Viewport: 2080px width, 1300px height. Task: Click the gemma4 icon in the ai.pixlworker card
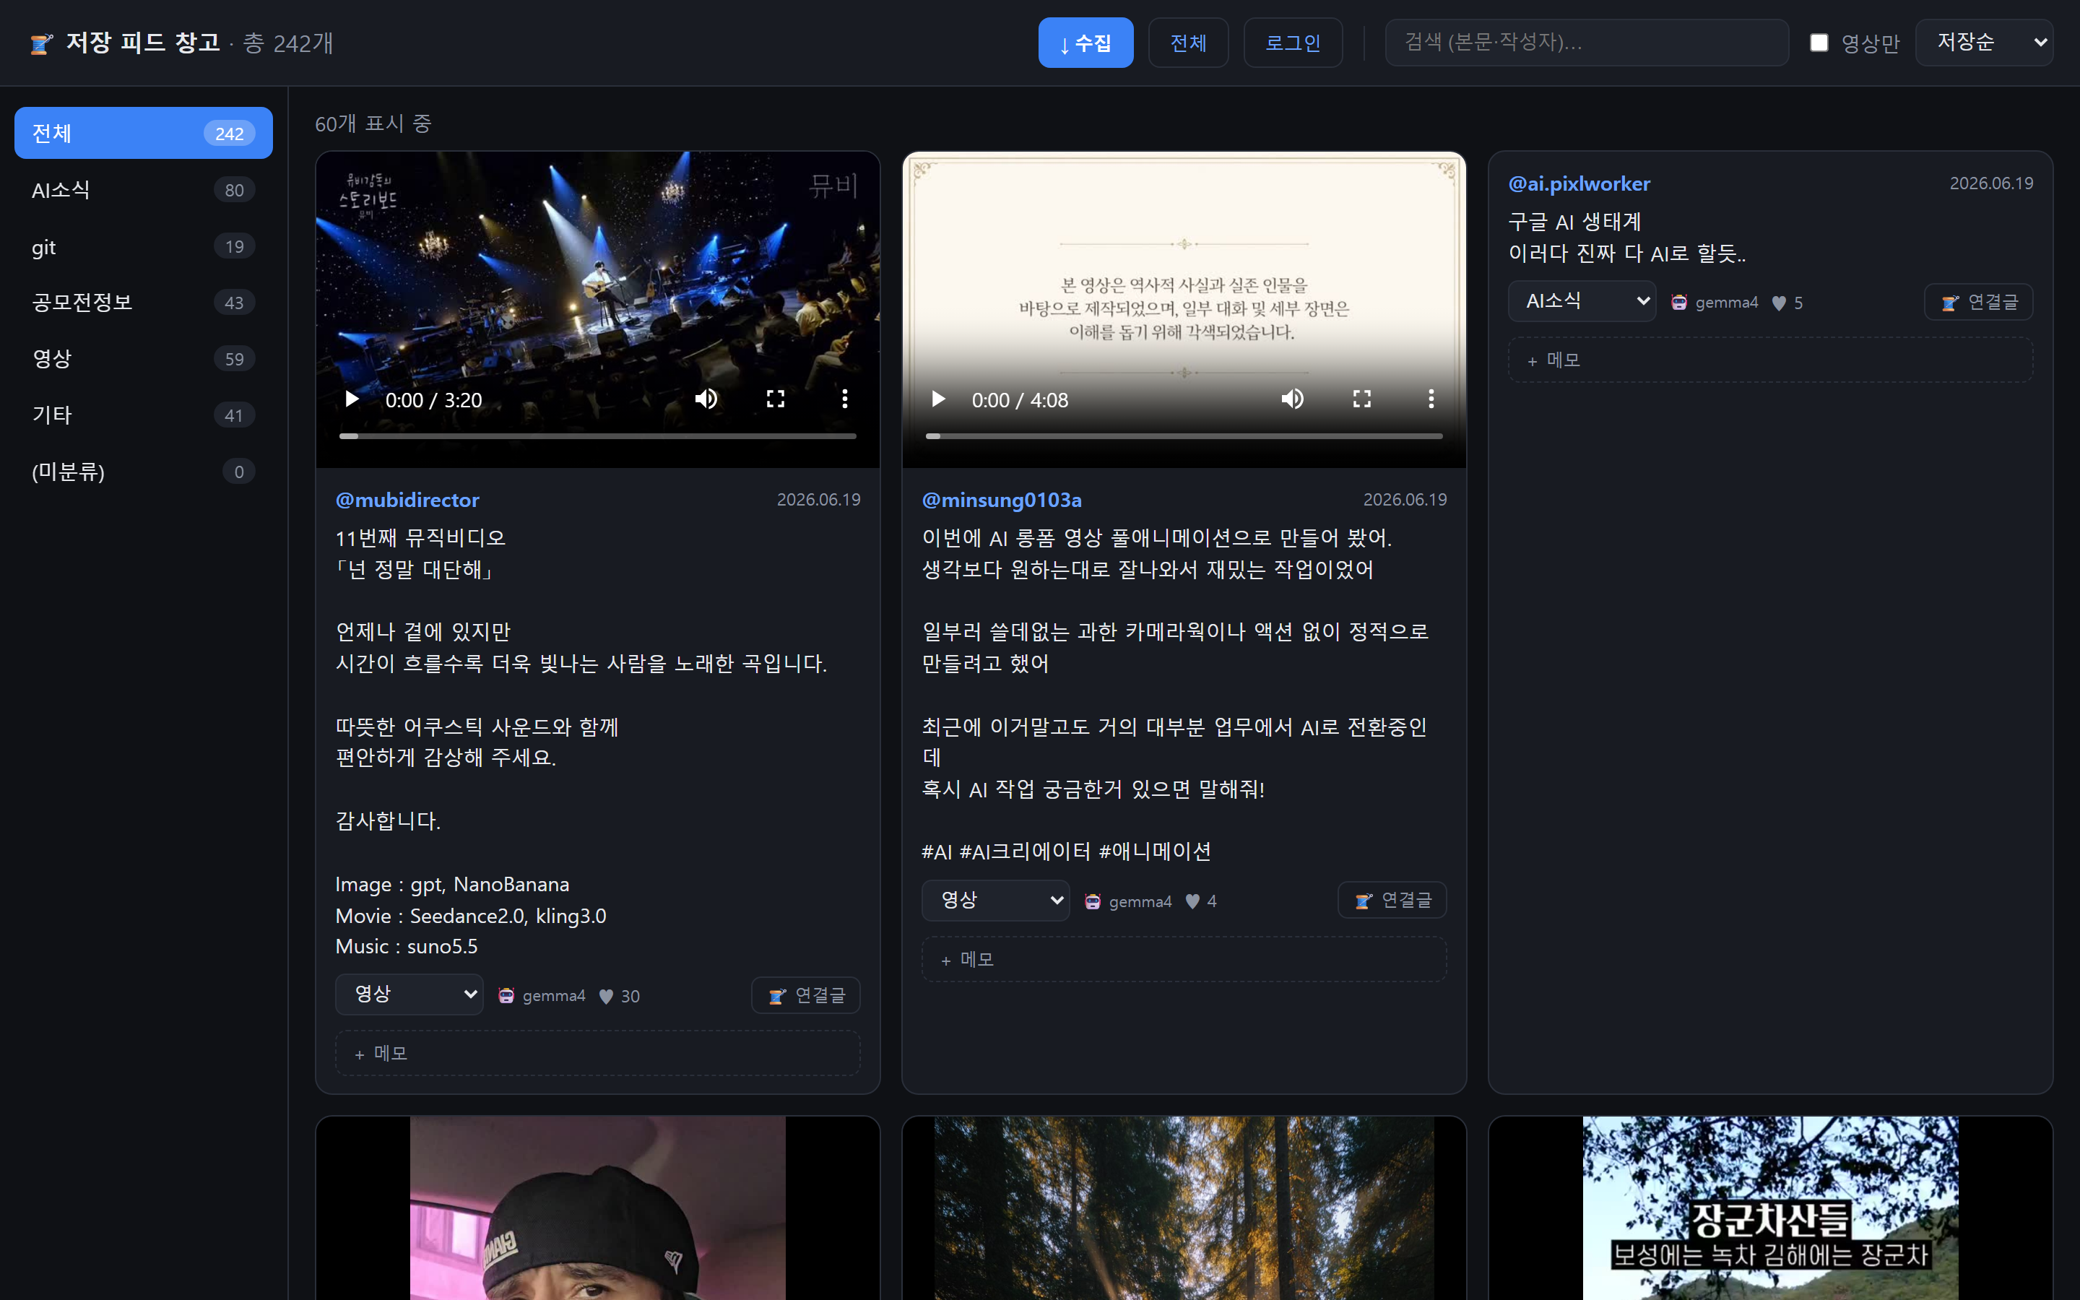pos(1678,303)
